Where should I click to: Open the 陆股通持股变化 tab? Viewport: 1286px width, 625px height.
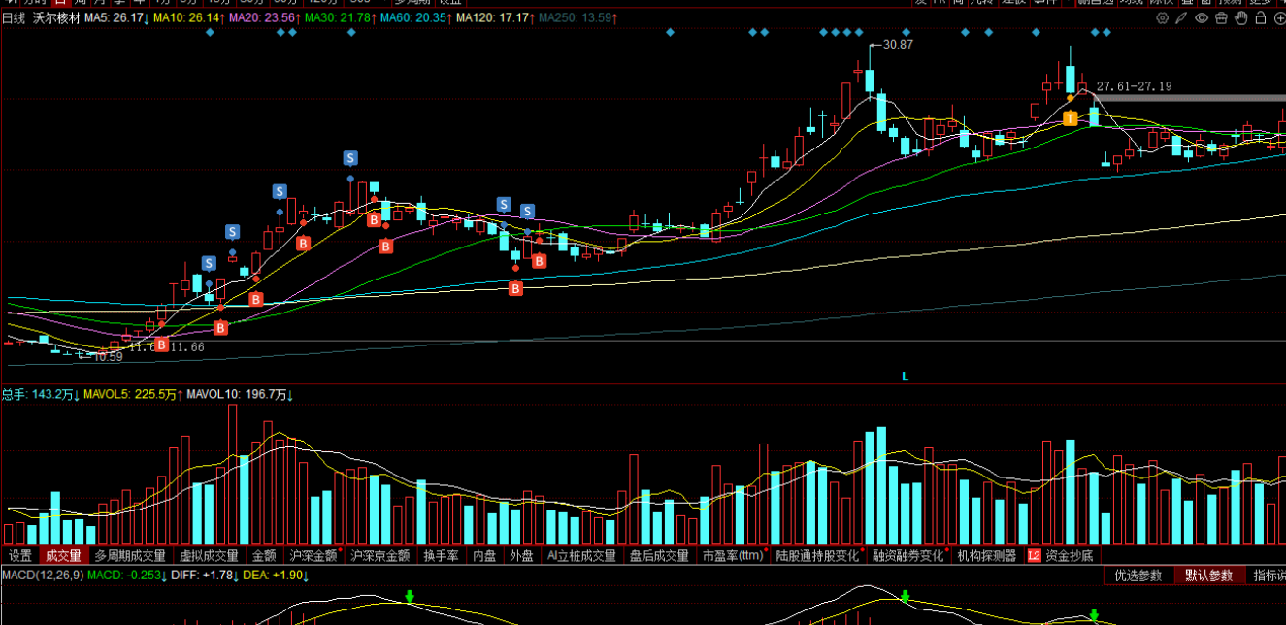click(818, 556)
